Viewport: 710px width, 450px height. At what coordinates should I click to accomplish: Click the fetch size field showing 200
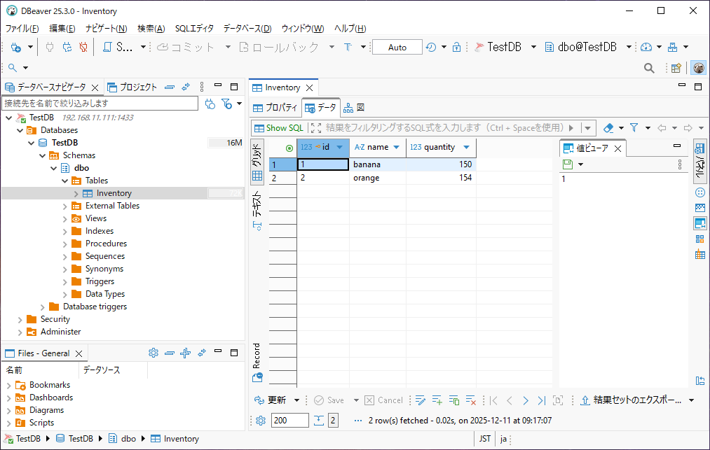coord(290,421)
